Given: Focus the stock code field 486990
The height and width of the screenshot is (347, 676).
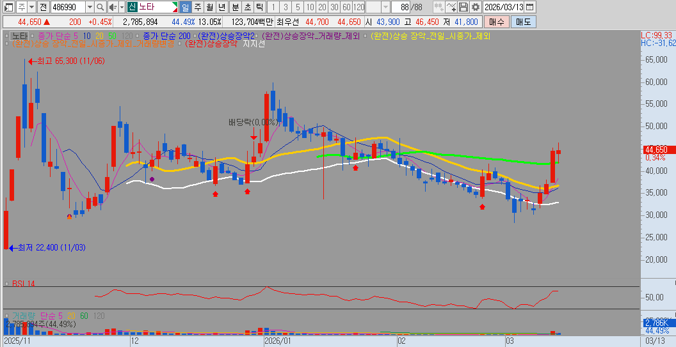Looking at the screenshot, I should point(68,7).
